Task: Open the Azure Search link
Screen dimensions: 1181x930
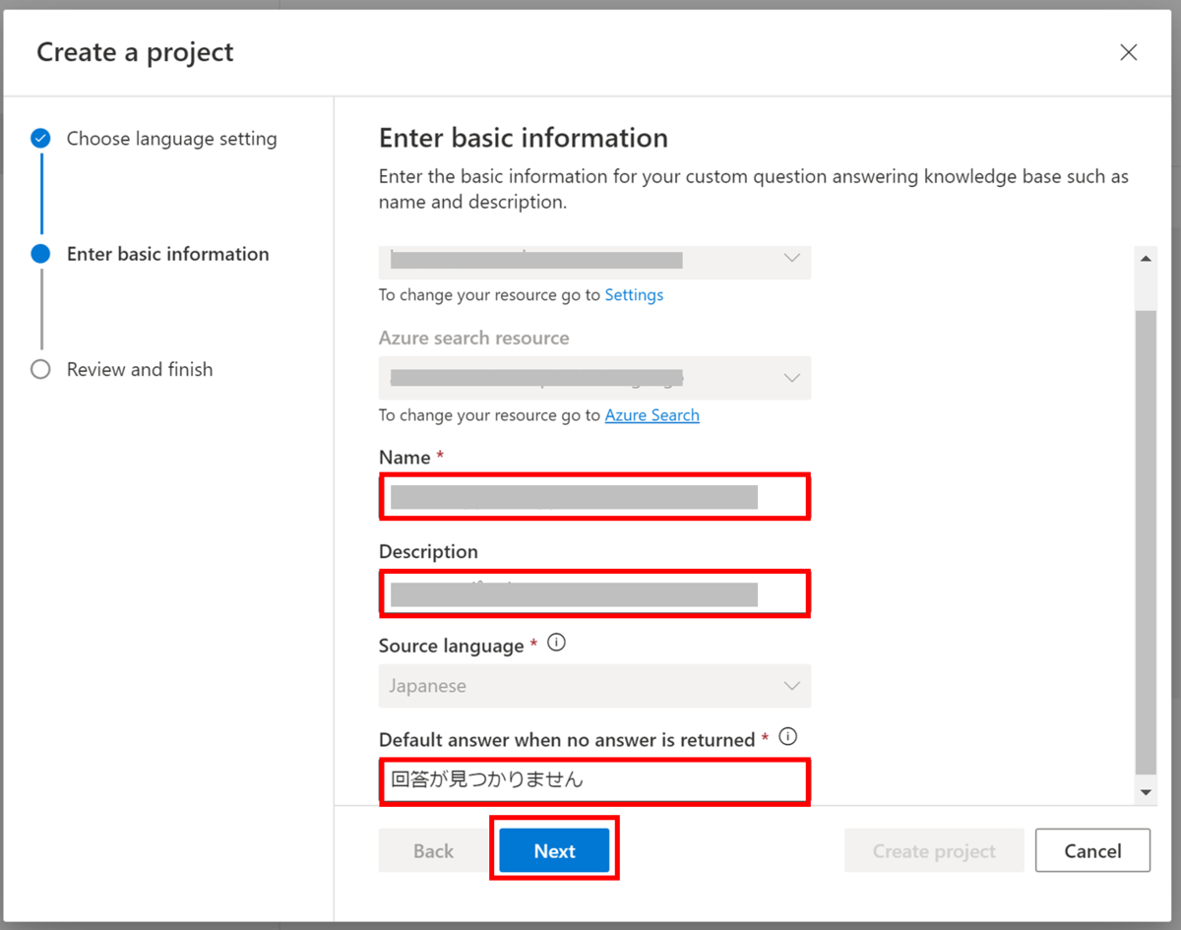Action: click(x=652, y=415)
